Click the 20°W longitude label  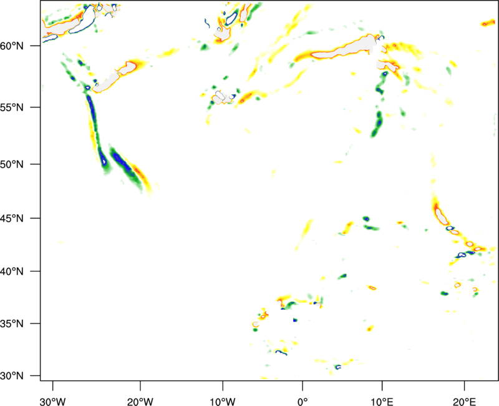tap(140, 402)
